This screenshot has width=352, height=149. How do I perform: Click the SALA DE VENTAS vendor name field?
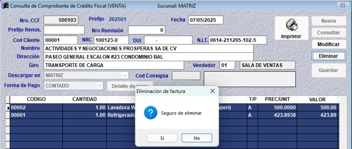(268, 65)
